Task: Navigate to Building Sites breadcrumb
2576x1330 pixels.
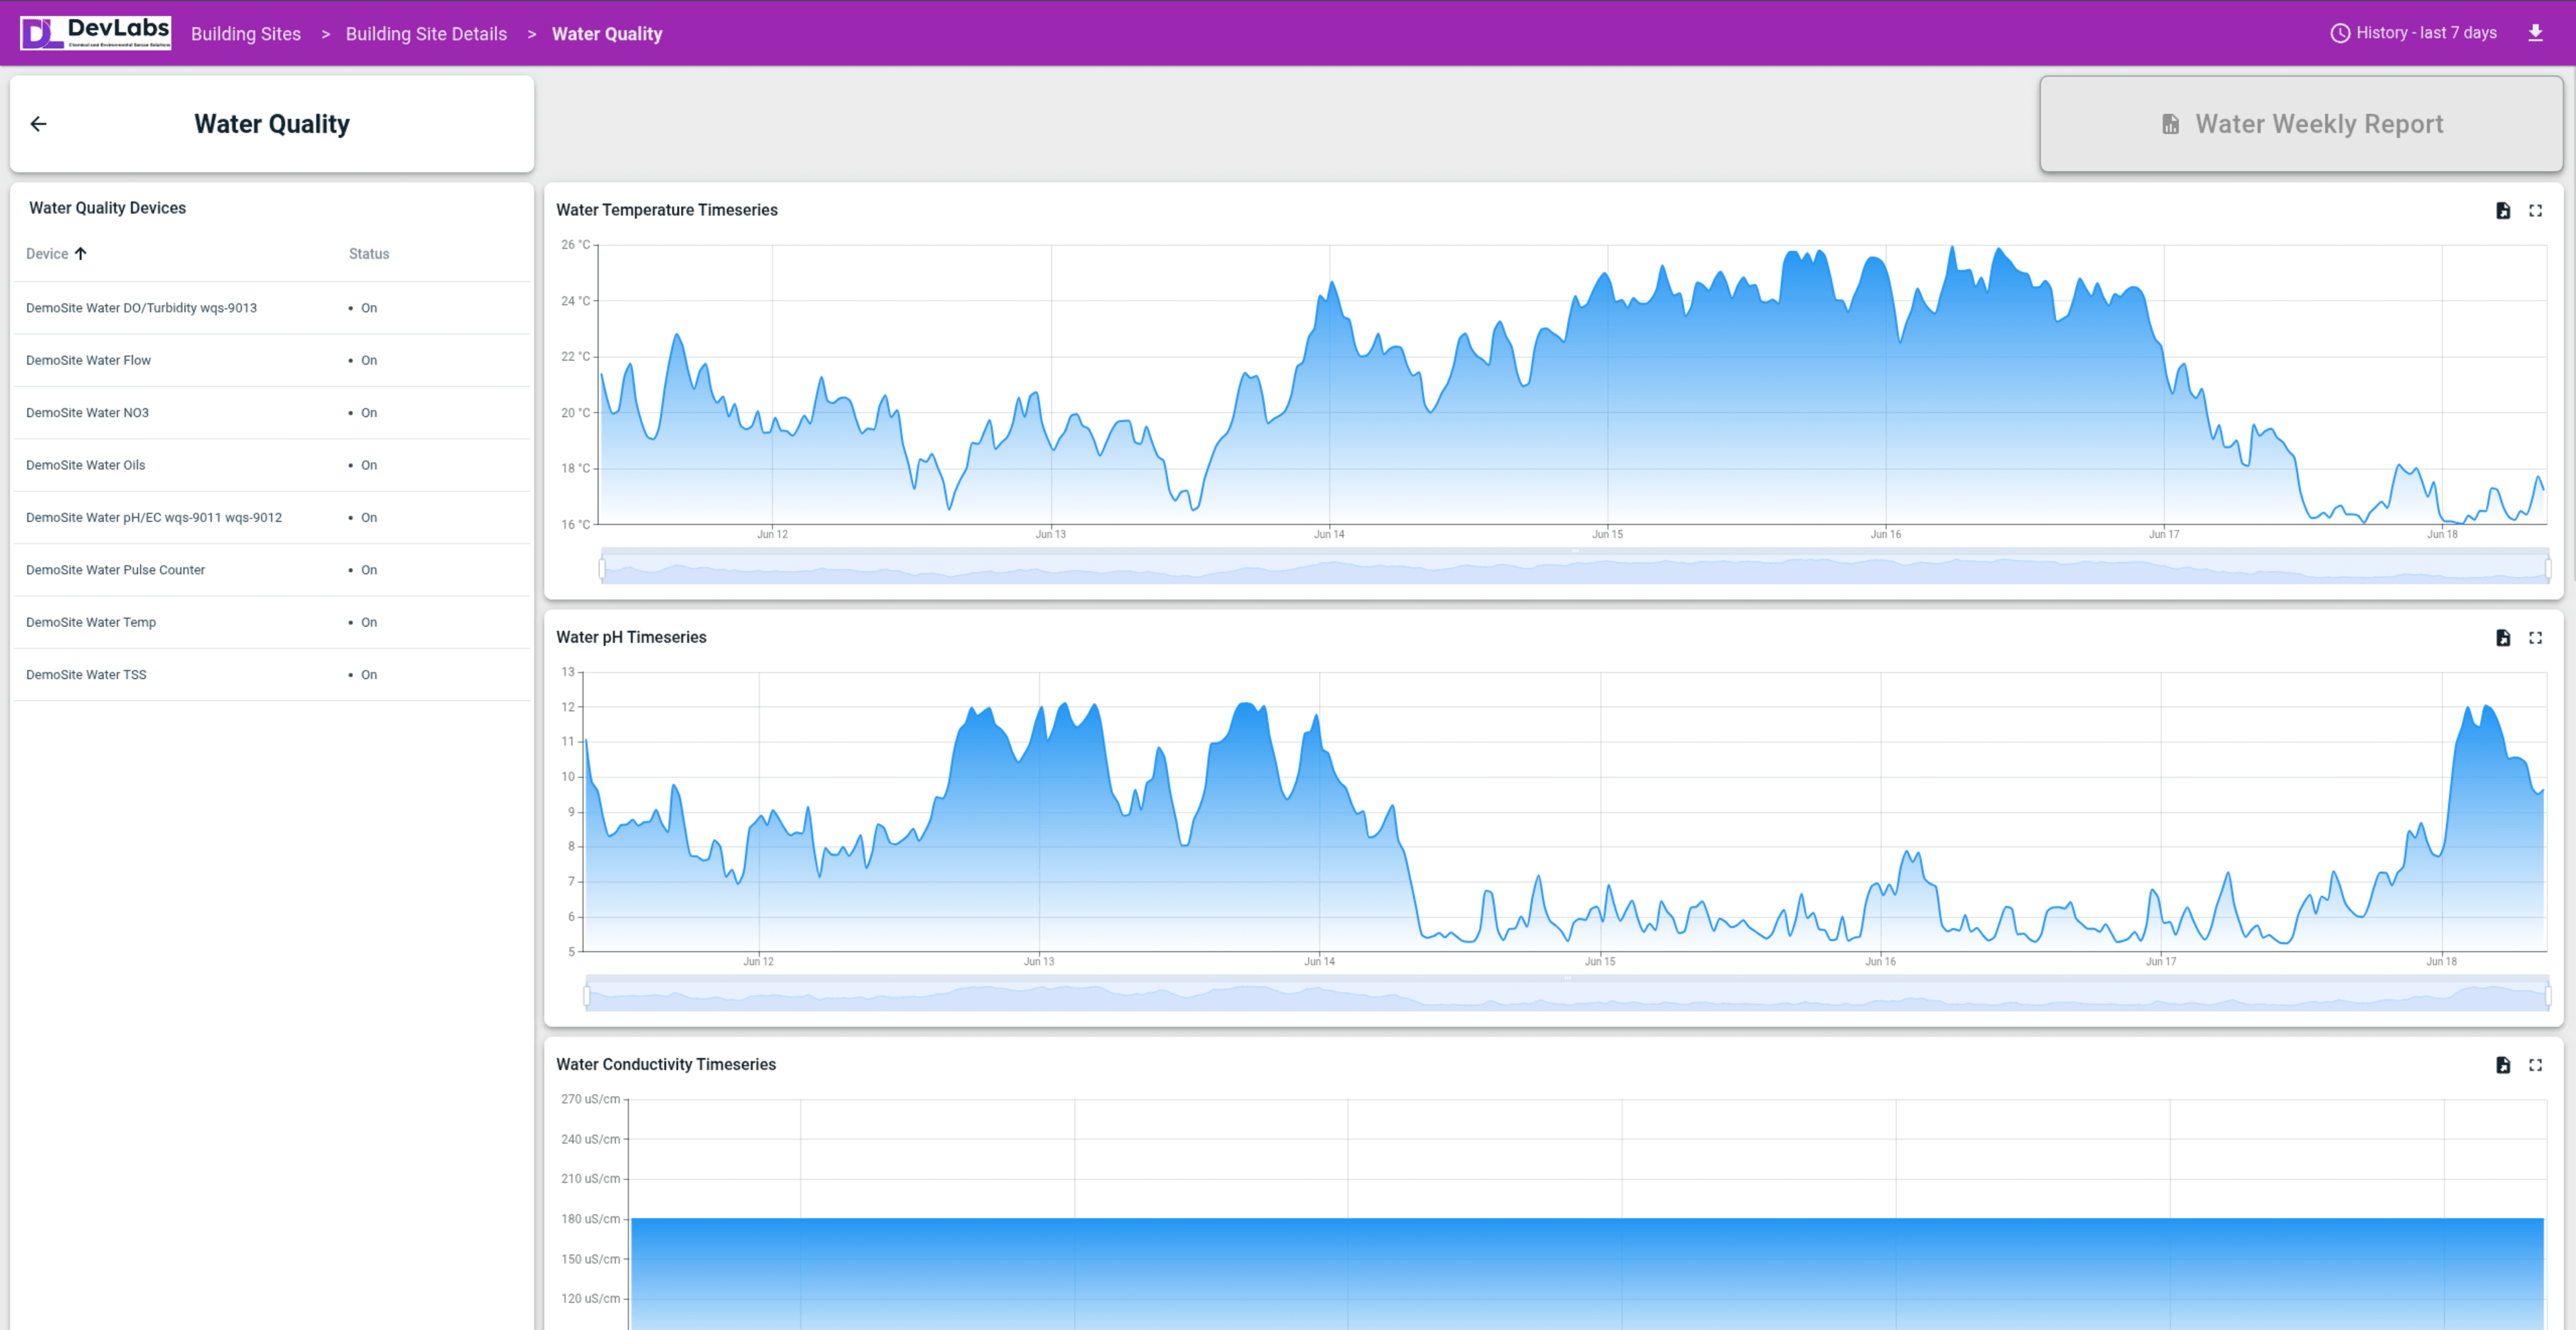Action: (x=246, y=34)
